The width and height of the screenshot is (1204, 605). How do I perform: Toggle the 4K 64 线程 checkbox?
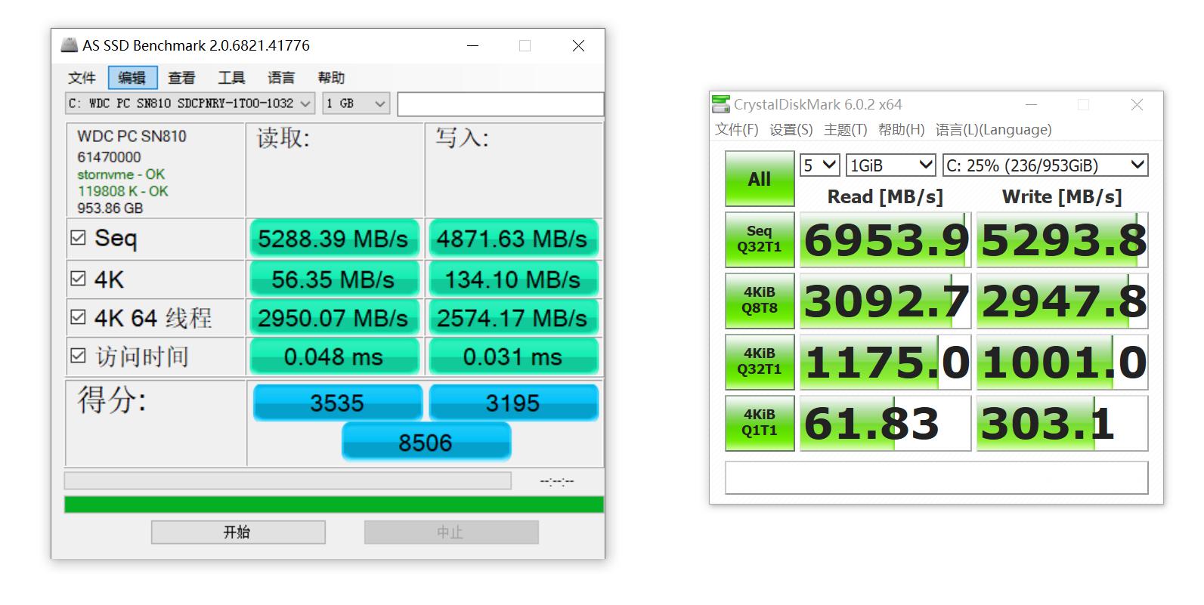[78, 317]
